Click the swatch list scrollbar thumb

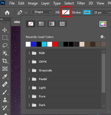click(x=104, y=73)
